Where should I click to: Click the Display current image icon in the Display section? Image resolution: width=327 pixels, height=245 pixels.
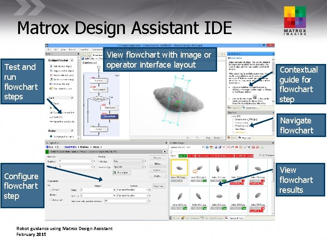[51, 137]
